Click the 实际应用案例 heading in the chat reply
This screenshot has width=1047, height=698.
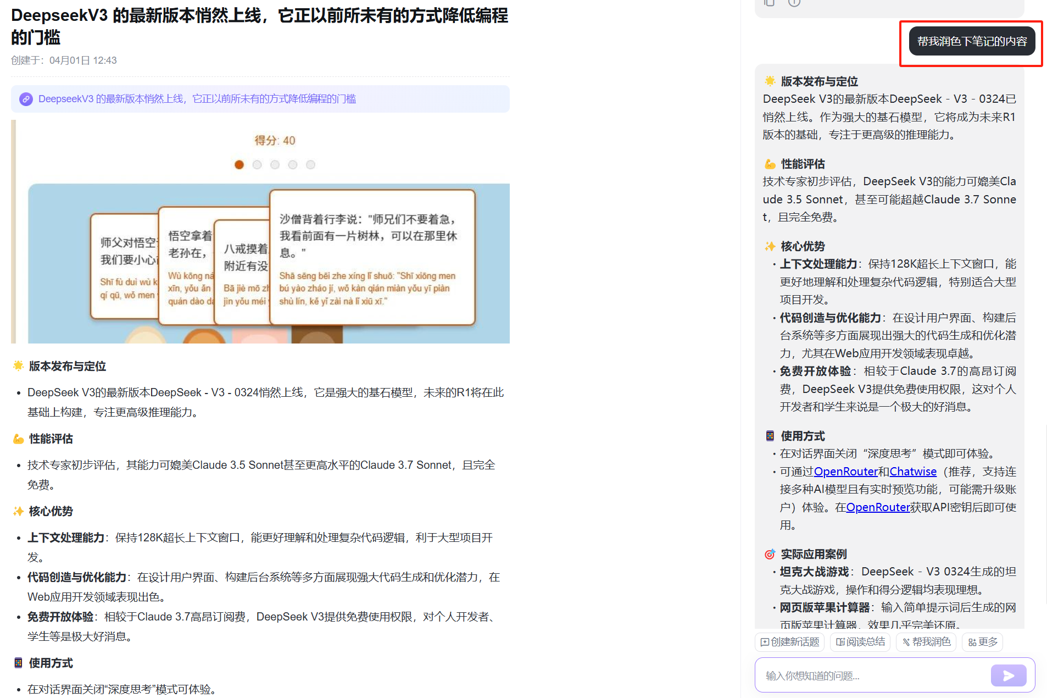pos(814,554)
